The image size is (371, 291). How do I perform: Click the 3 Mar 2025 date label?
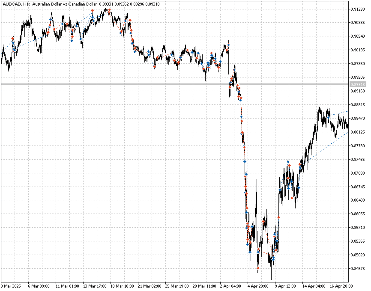(11, 286)
